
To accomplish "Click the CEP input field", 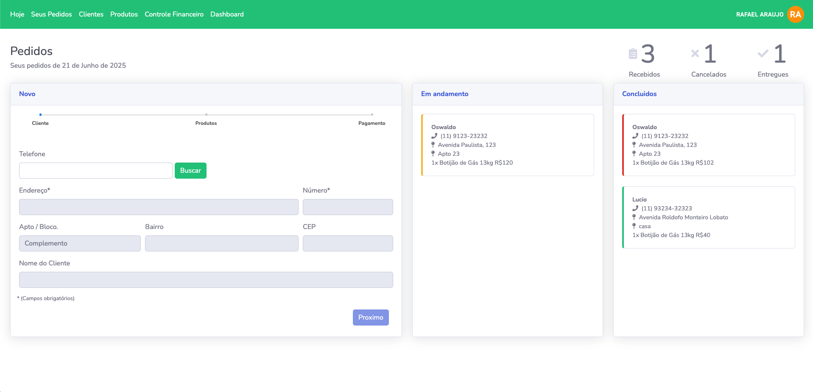I will coord(348,243).
